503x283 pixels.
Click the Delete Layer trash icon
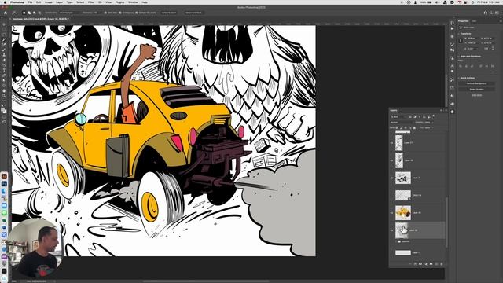[442, 264]
